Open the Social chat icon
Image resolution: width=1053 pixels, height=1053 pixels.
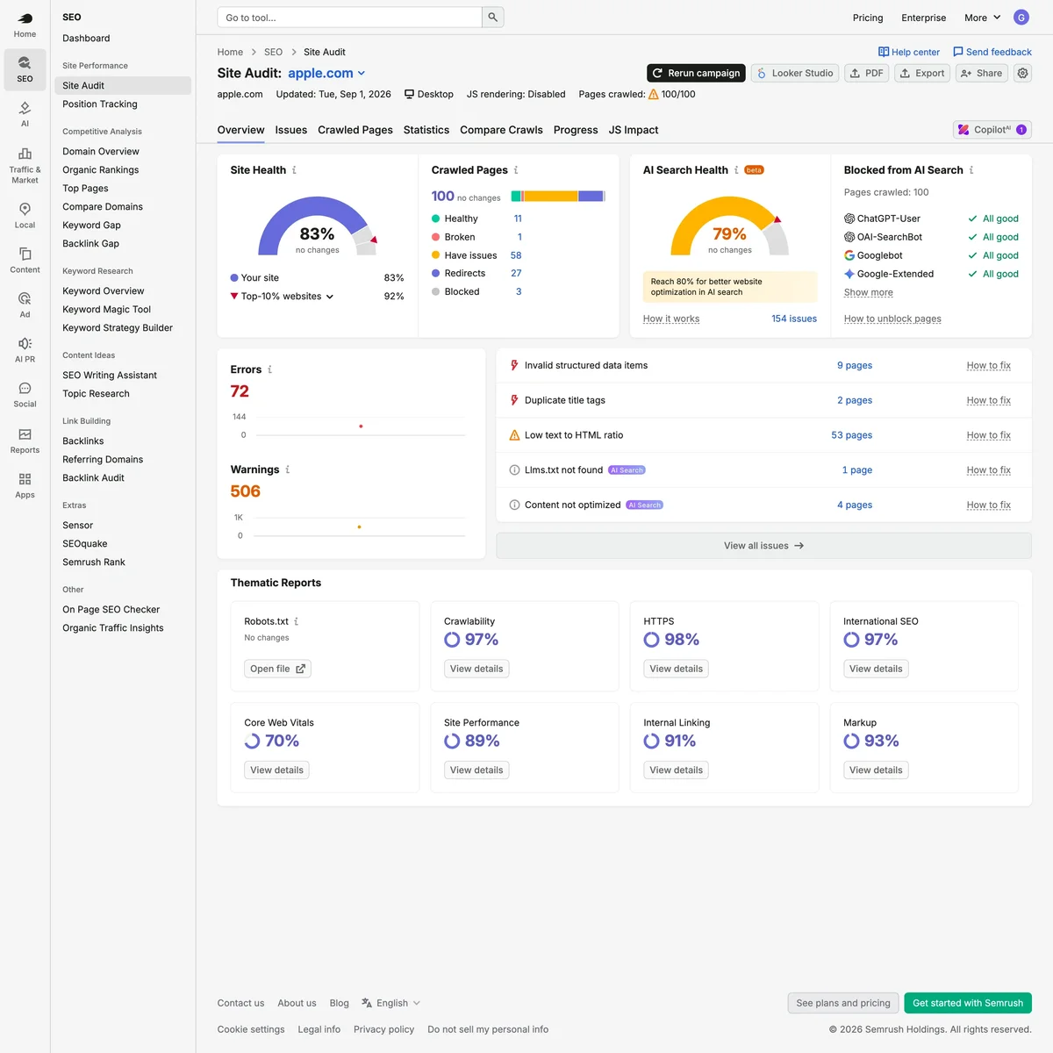pyautogui.click(x=25, y=394)
